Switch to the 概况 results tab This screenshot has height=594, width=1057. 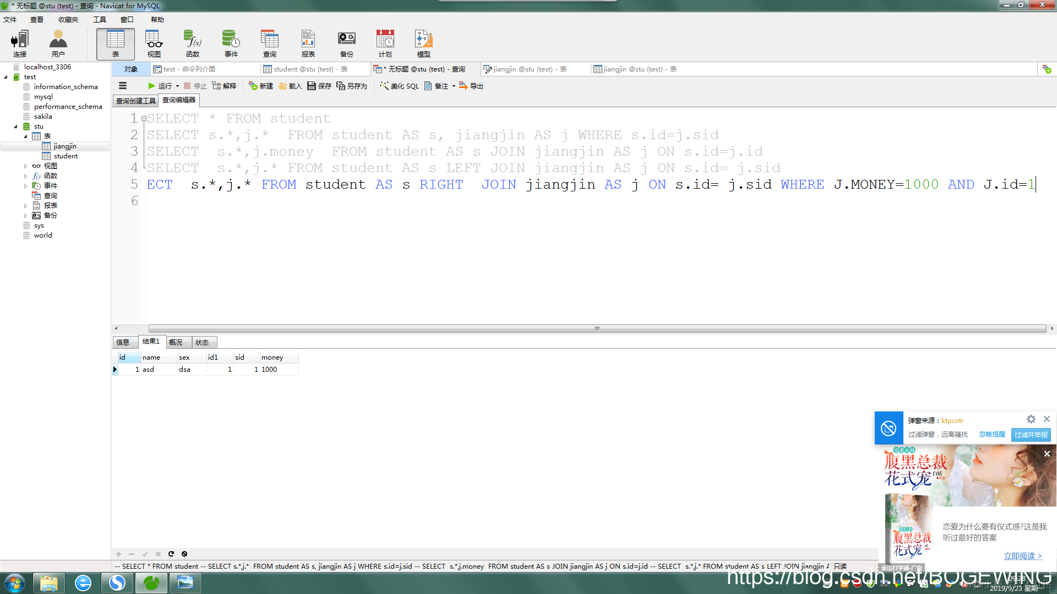click(176, 342)
